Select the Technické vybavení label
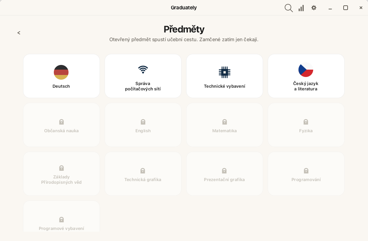The height and width of the screenshot is (241, 368). (225, 86)
